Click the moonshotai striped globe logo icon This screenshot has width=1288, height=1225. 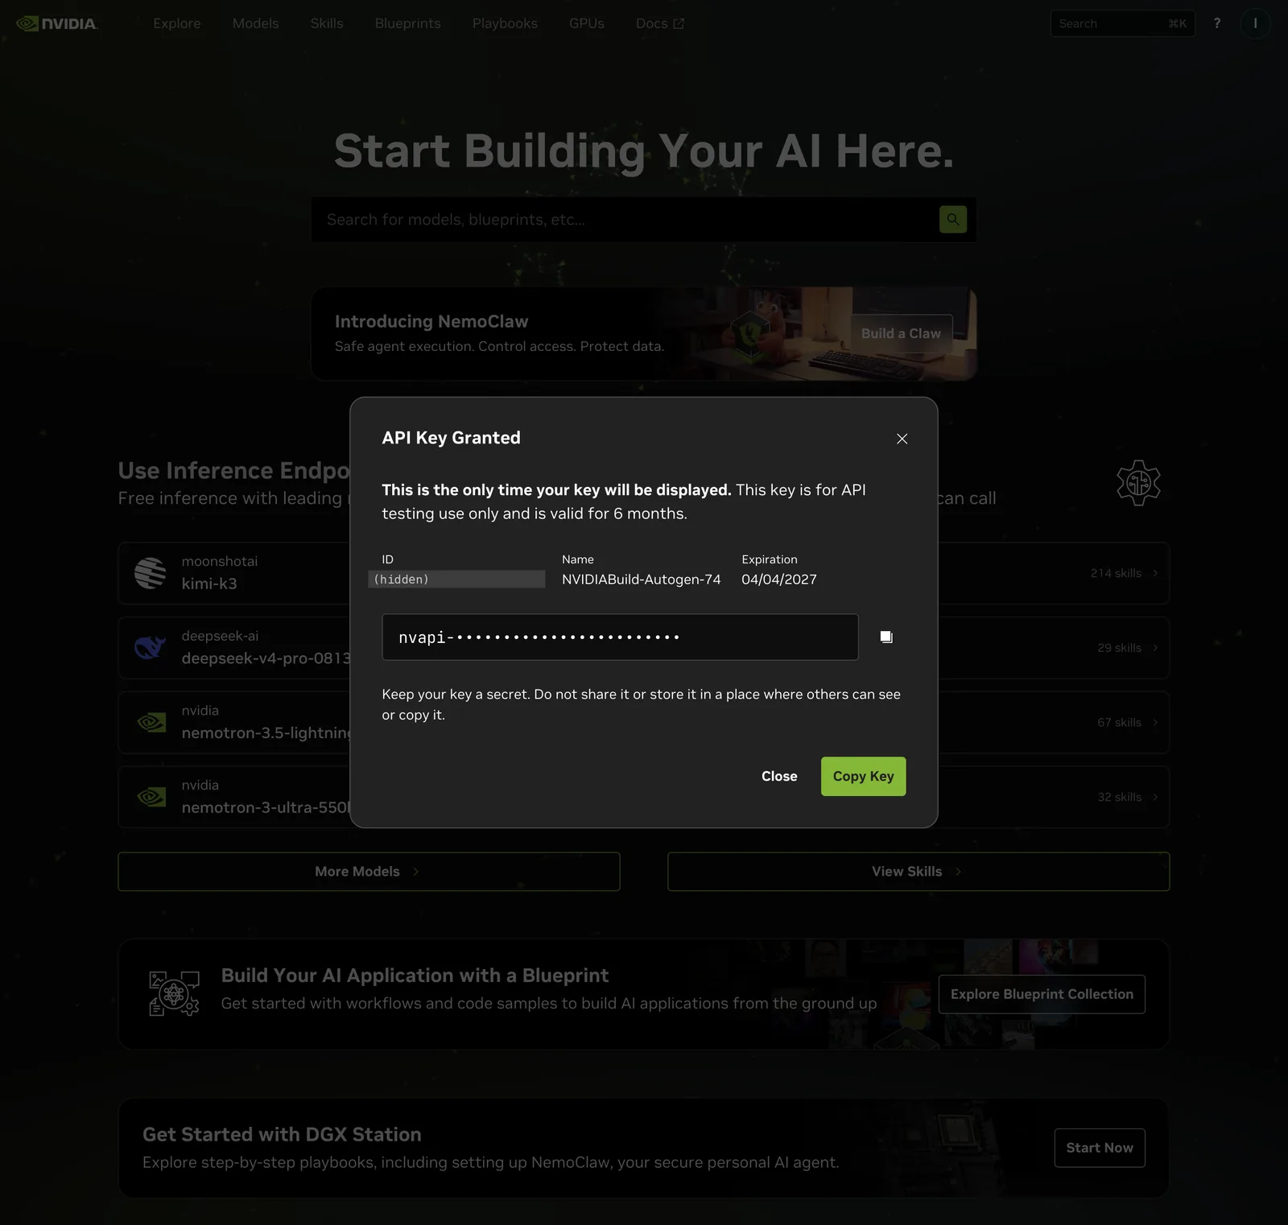[x=151, y=573]
